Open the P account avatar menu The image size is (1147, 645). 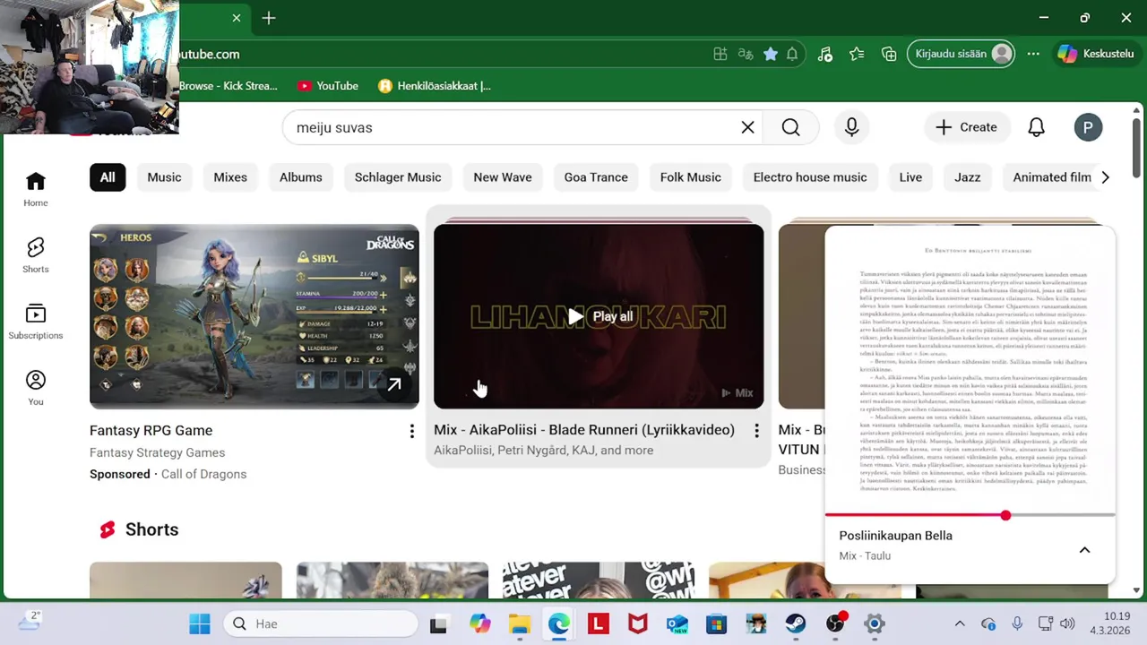tap(1088, 127)
